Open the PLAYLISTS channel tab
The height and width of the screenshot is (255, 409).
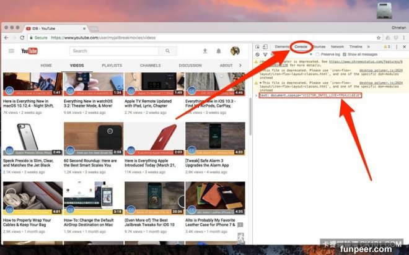point(112,65)
